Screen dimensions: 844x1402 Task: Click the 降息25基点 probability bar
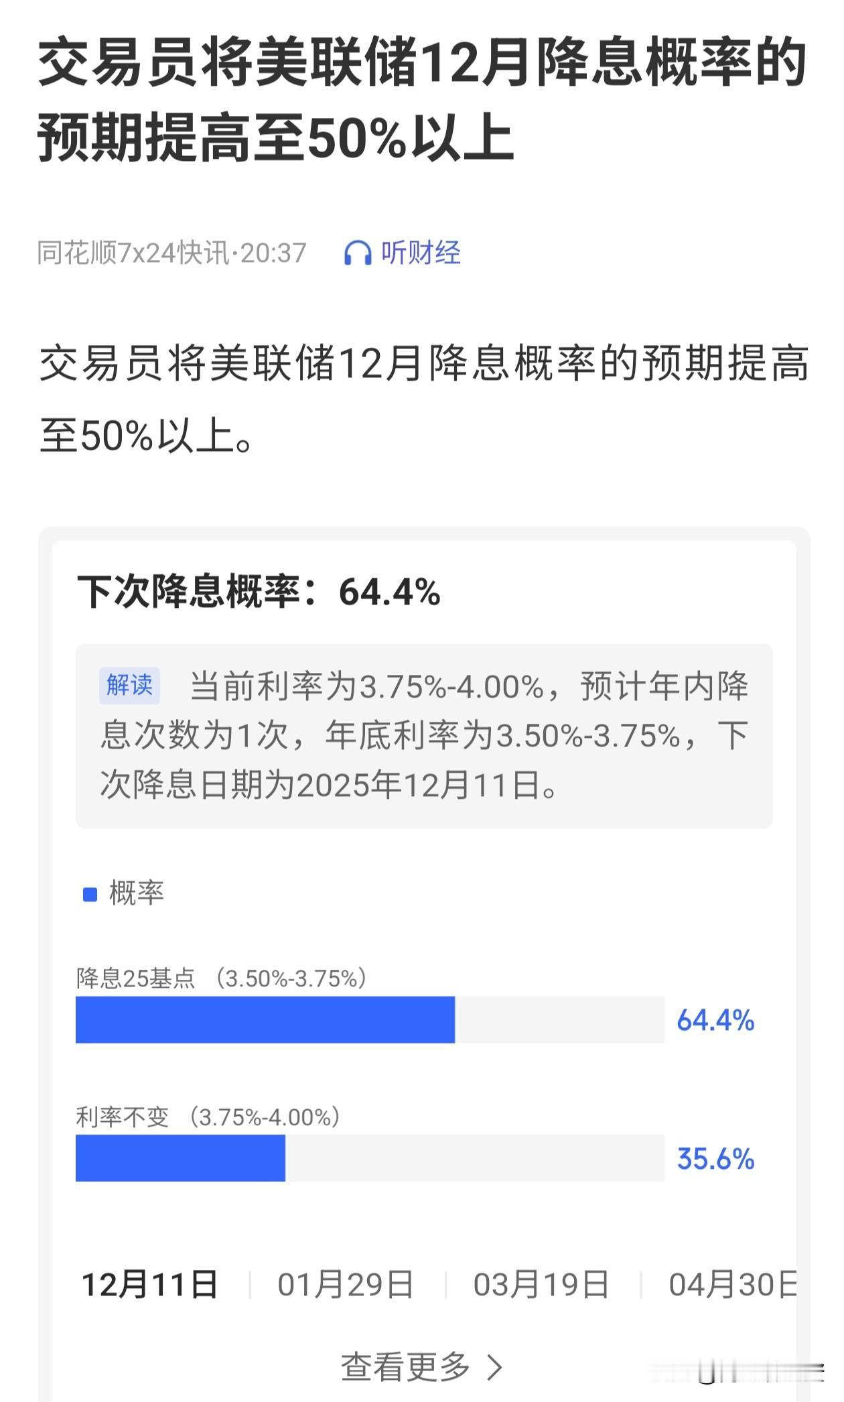coord(268,1021)
